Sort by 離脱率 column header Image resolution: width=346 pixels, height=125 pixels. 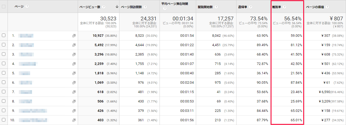(277, 7)
